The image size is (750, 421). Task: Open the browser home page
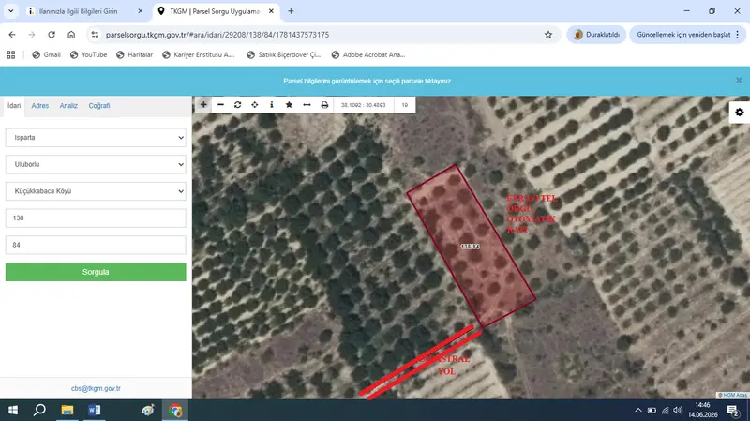(x=71, y=35)
